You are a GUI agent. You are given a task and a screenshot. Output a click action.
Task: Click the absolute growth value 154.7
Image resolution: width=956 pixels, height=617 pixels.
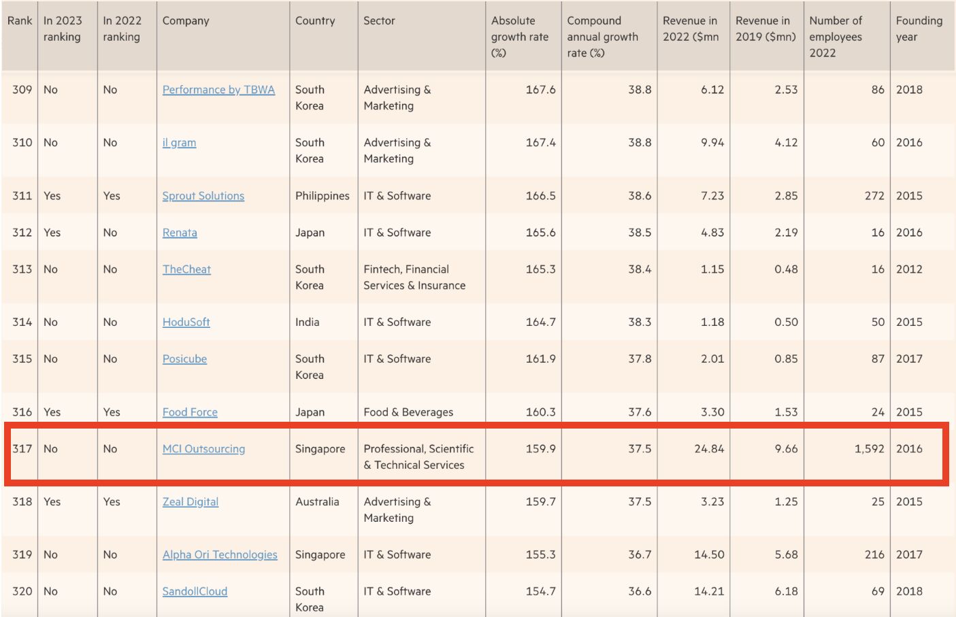tap(540, 592)
